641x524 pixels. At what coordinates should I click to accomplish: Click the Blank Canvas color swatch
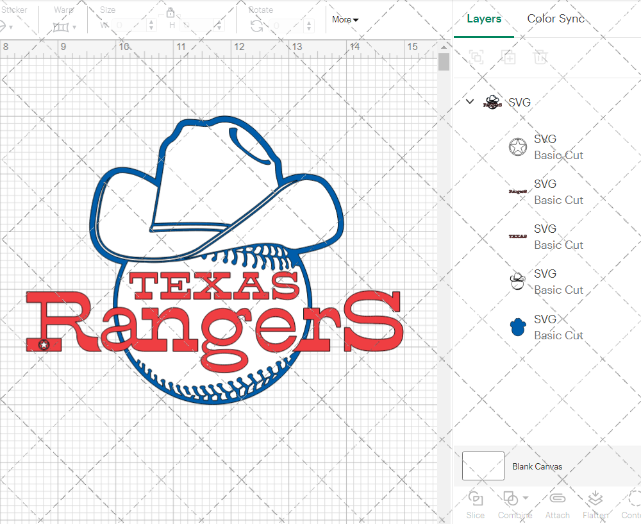483,466
